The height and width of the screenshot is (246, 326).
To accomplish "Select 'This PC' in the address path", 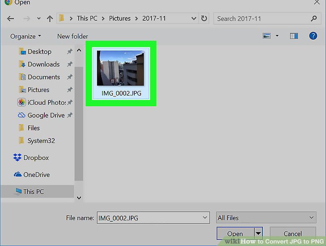I will tap(87, 18).
